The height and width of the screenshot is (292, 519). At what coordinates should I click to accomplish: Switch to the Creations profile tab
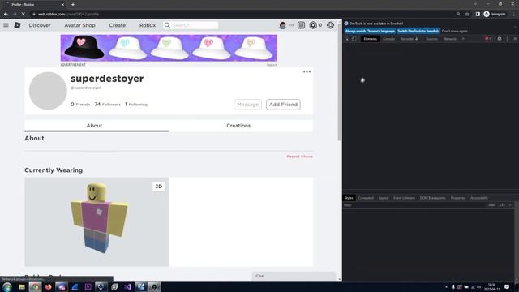point(241,126)
